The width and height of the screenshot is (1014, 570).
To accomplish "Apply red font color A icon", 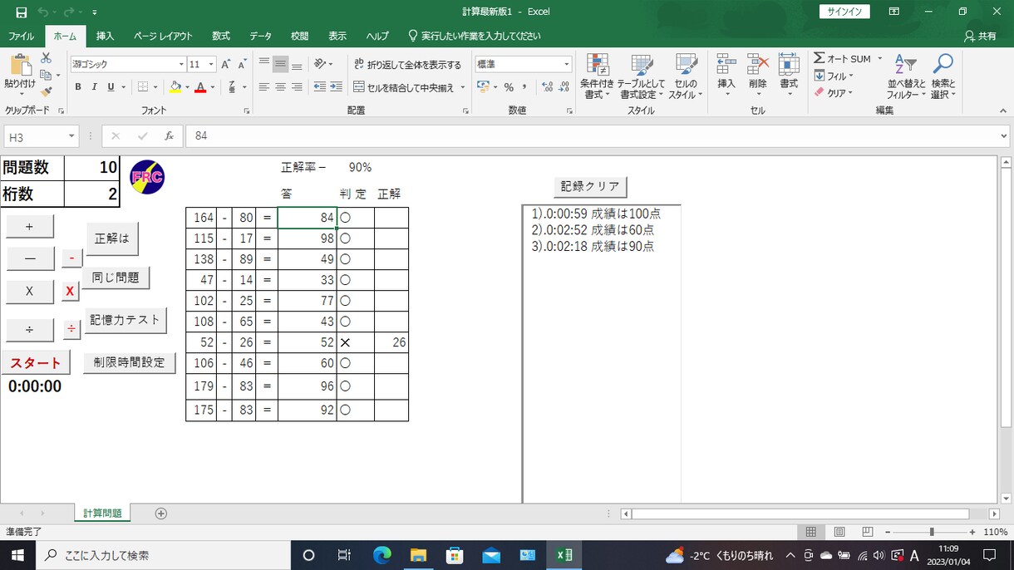I will [x=199, y=87].
